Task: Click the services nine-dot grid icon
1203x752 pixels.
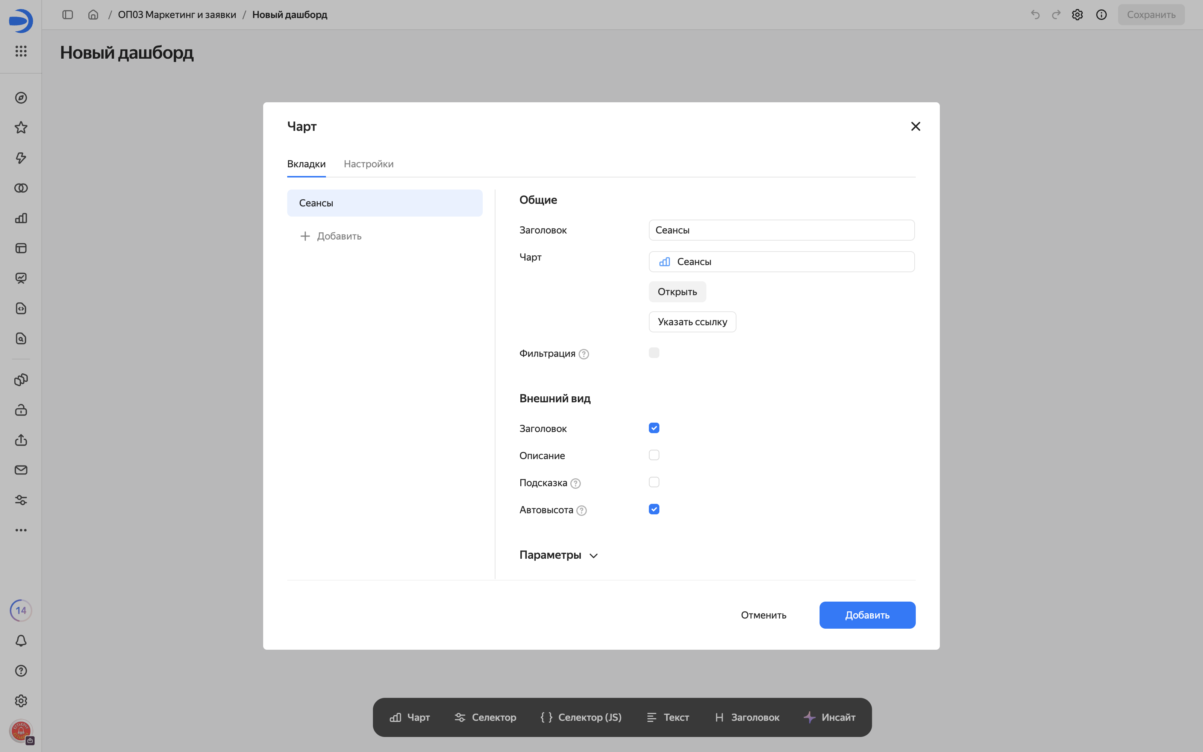Action: click(21, 51)
